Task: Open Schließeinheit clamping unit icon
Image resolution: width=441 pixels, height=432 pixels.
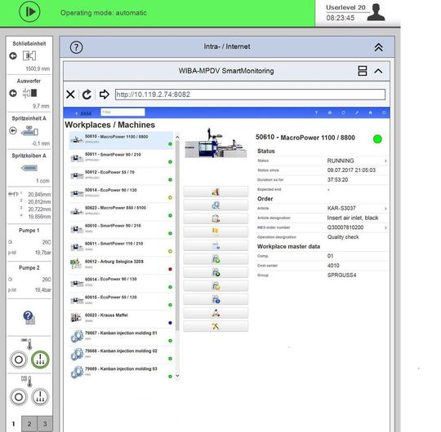Action: tap(29, 55)
